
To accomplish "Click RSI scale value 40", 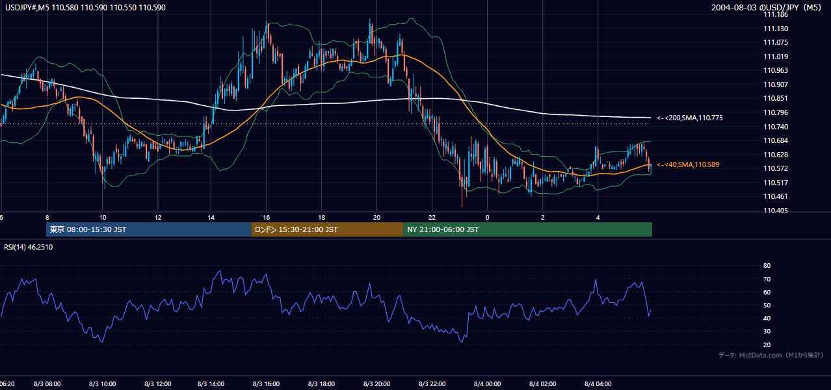I will [x=767, y=318].
